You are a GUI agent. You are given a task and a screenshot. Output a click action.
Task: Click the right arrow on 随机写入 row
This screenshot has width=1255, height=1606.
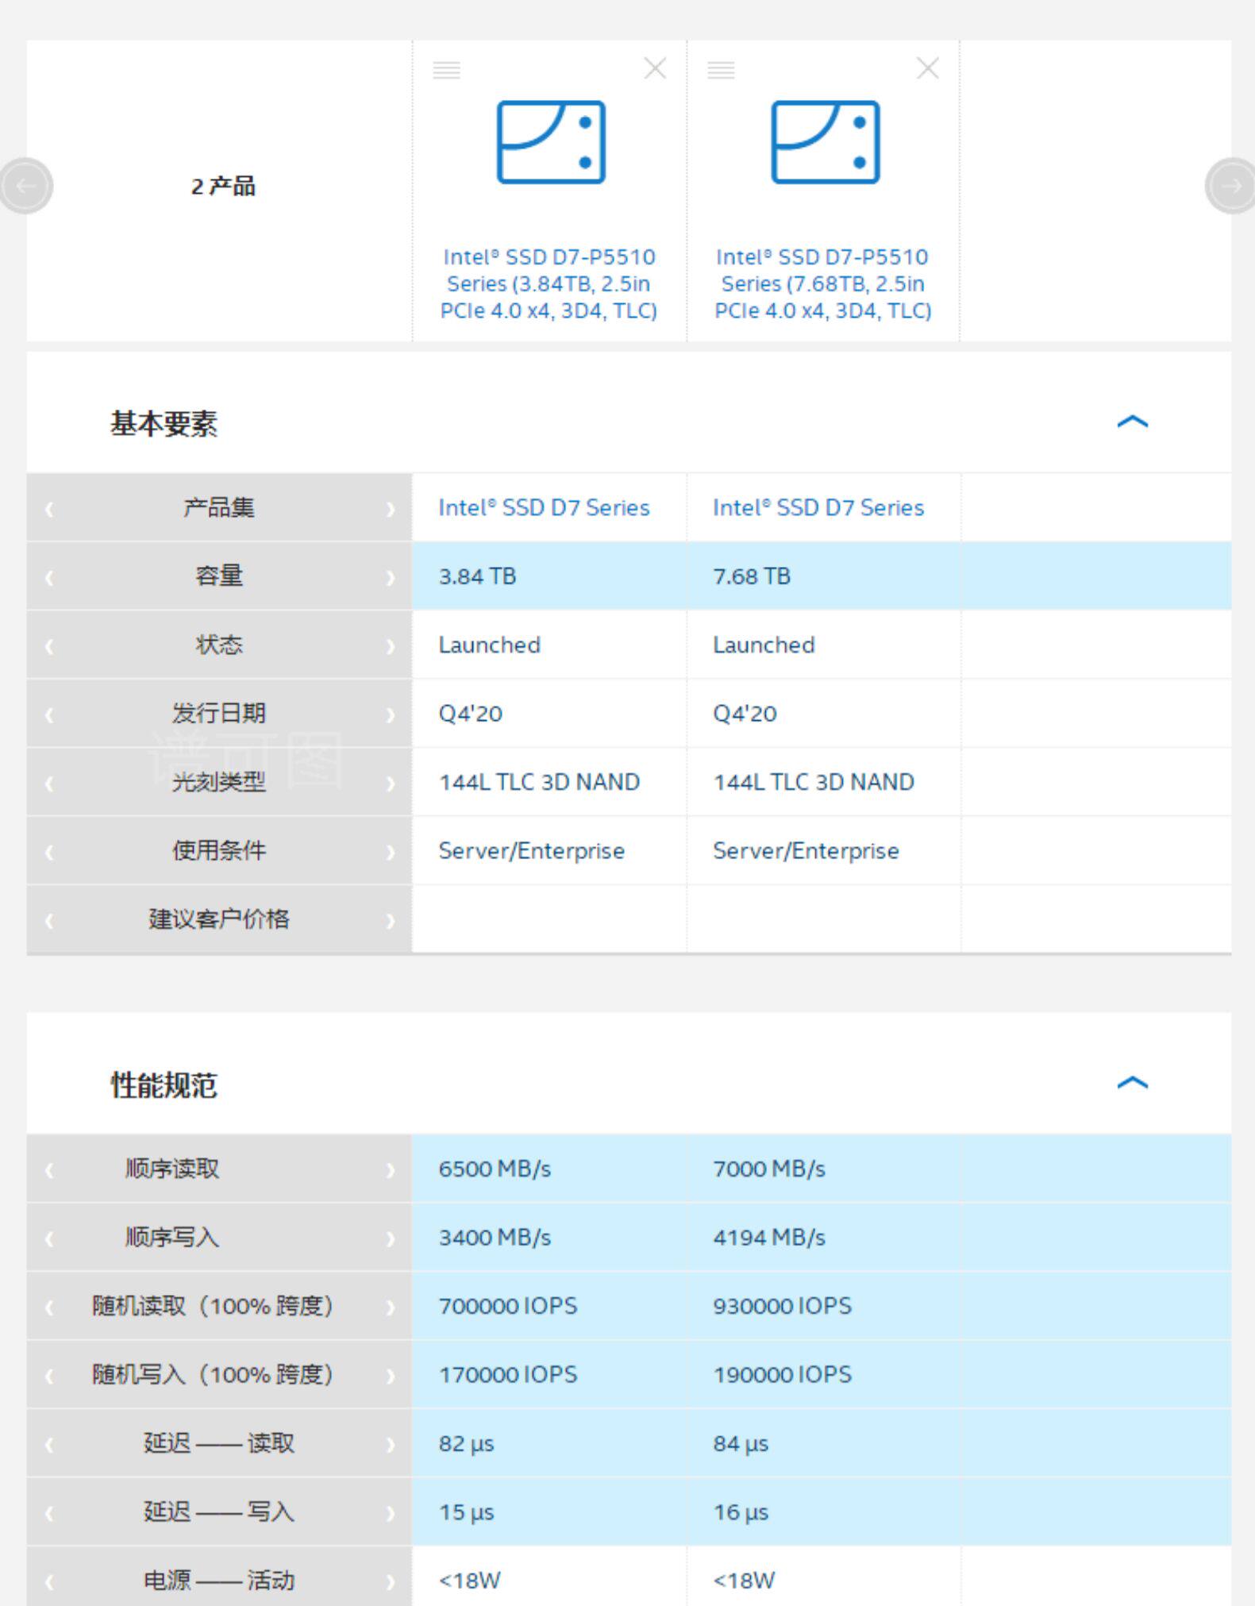point(391,1376)
